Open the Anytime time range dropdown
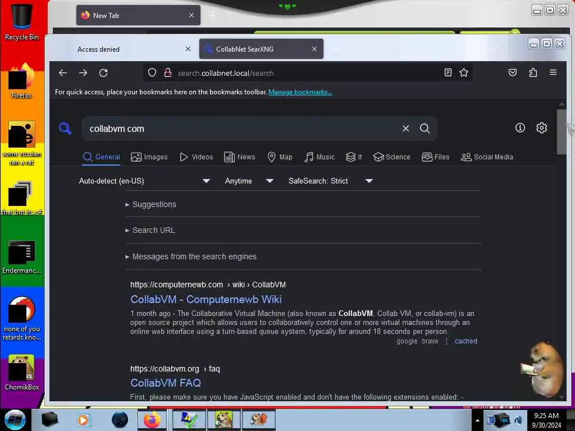 coord(249,181)
